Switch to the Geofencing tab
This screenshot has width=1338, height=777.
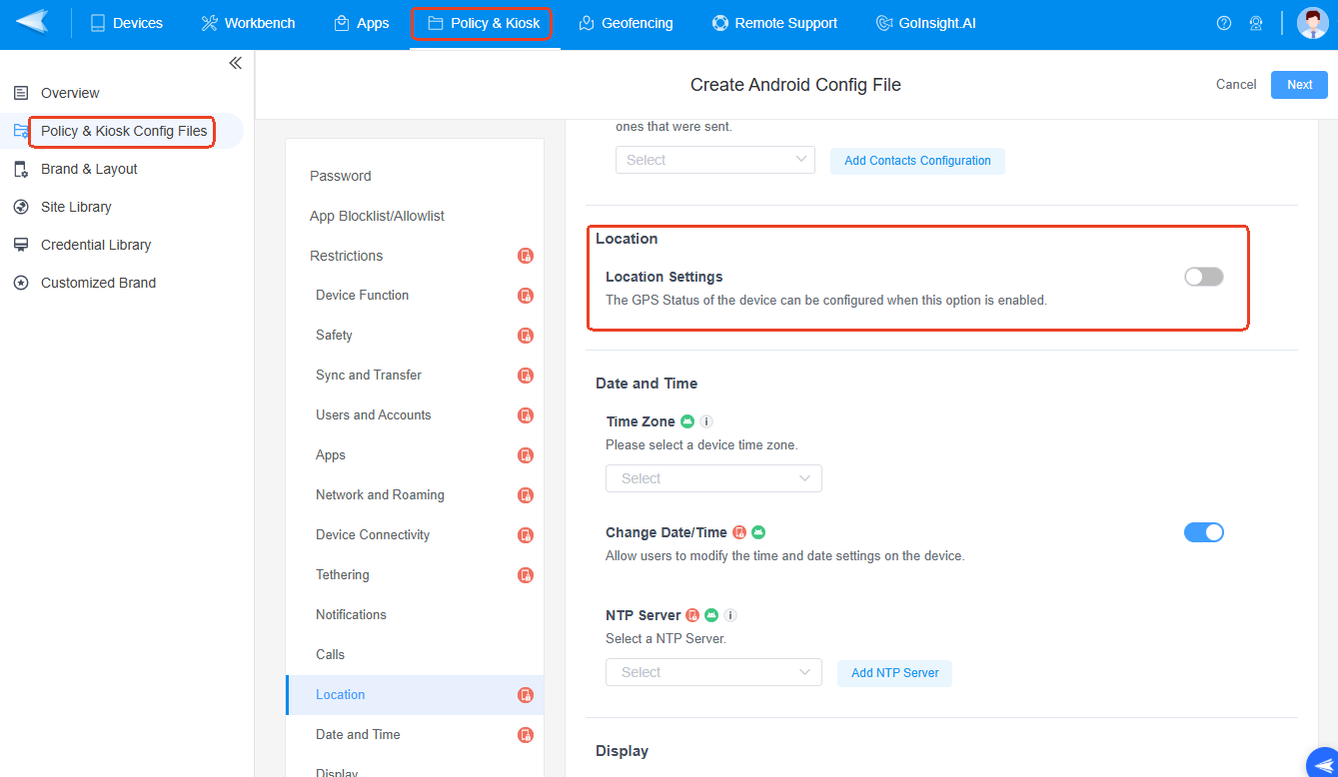[626, 23]
